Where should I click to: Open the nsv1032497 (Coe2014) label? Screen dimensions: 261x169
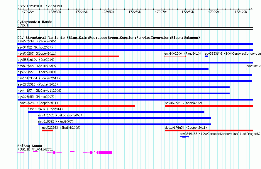[45, 109]
